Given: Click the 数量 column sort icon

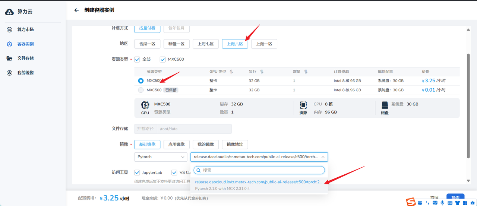Looking at the screenshot, I should coord(306,72).
